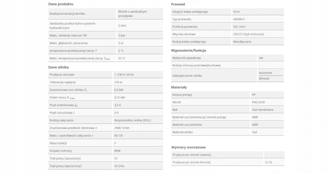Select the "Stal nierdzewna" shaft material value

click(x=262, y=110)
